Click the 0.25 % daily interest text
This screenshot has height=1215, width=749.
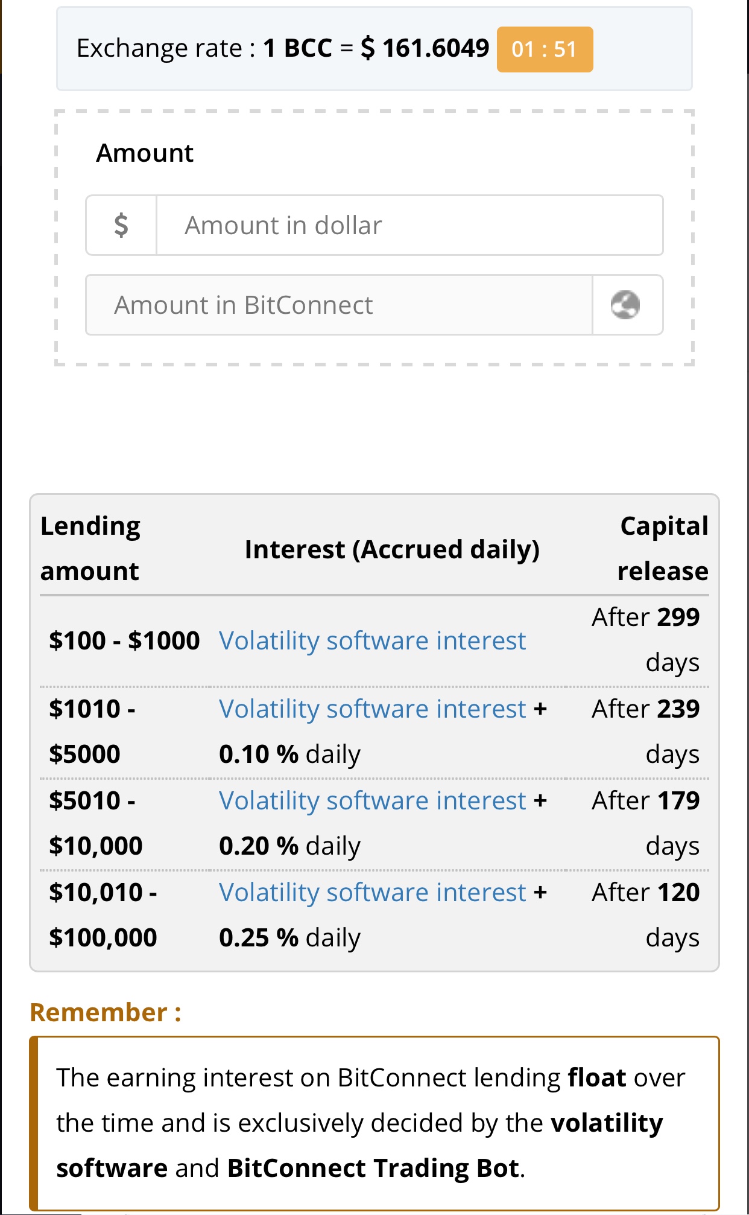pyautogui.click(x=289, y=938)
